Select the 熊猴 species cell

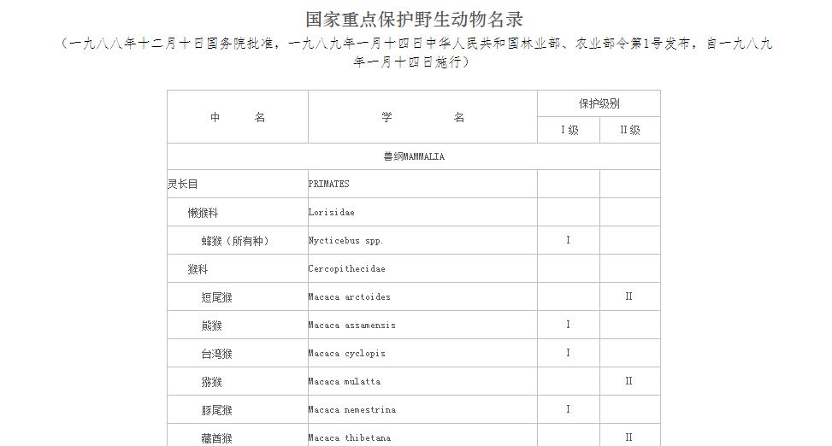(238, 325)
